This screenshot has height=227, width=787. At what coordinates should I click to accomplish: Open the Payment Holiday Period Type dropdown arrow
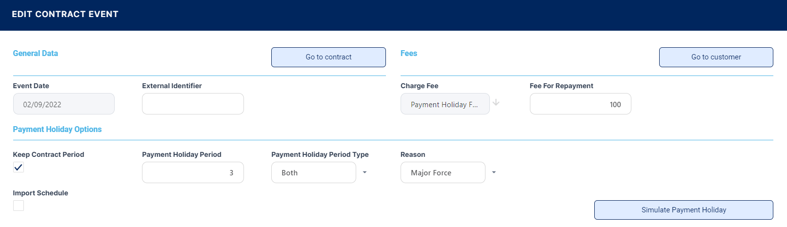[x=364, y=172]
